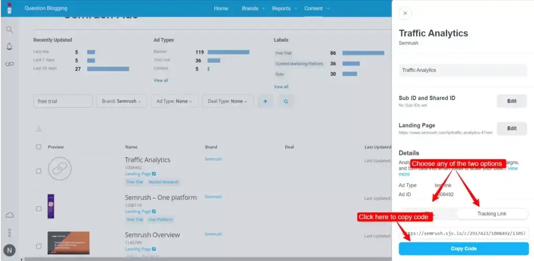Click the Free Trial label under Labels

pyautogui.click(x=283, y=53)
